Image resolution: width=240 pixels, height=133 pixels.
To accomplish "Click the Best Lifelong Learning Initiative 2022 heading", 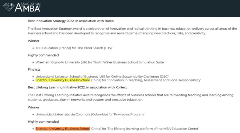I will [77, 87].
